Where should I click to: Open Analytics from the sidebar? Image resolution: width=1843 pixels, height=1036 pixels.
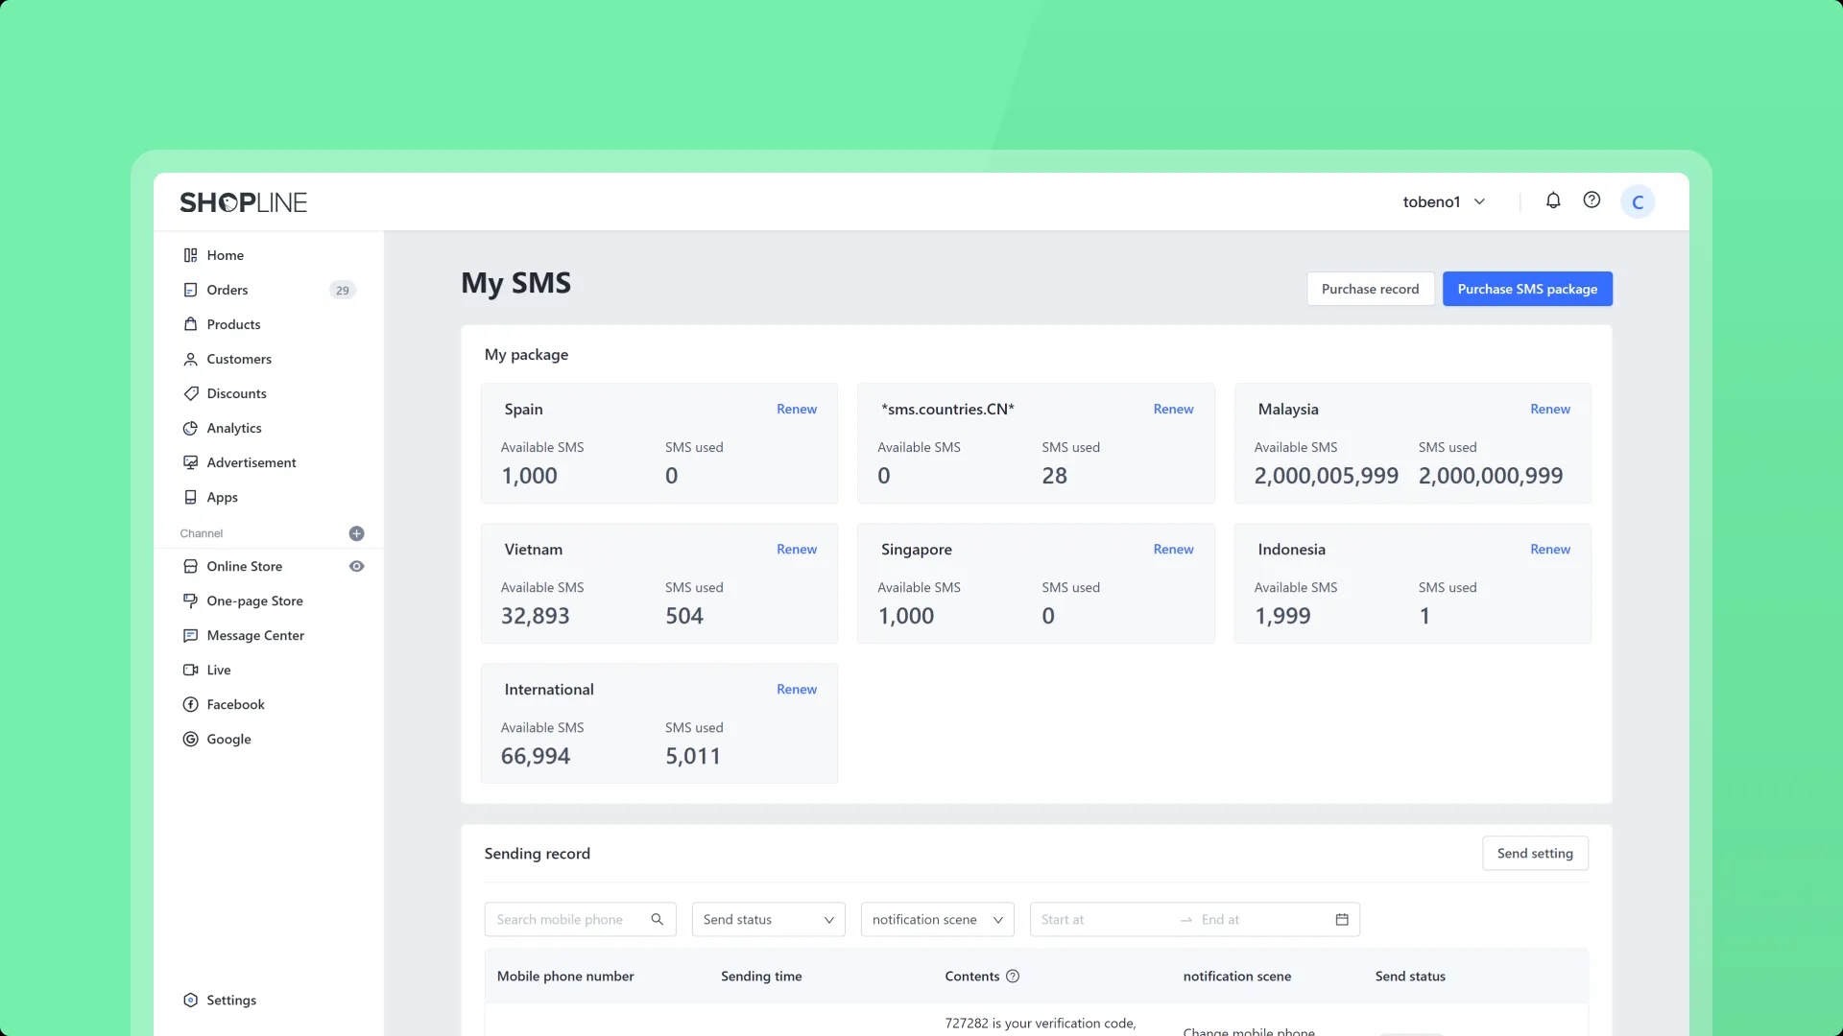(x=234, y=428)
